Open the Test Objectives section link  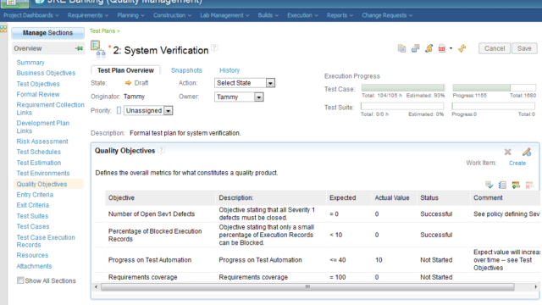click(x=38, y=84)
